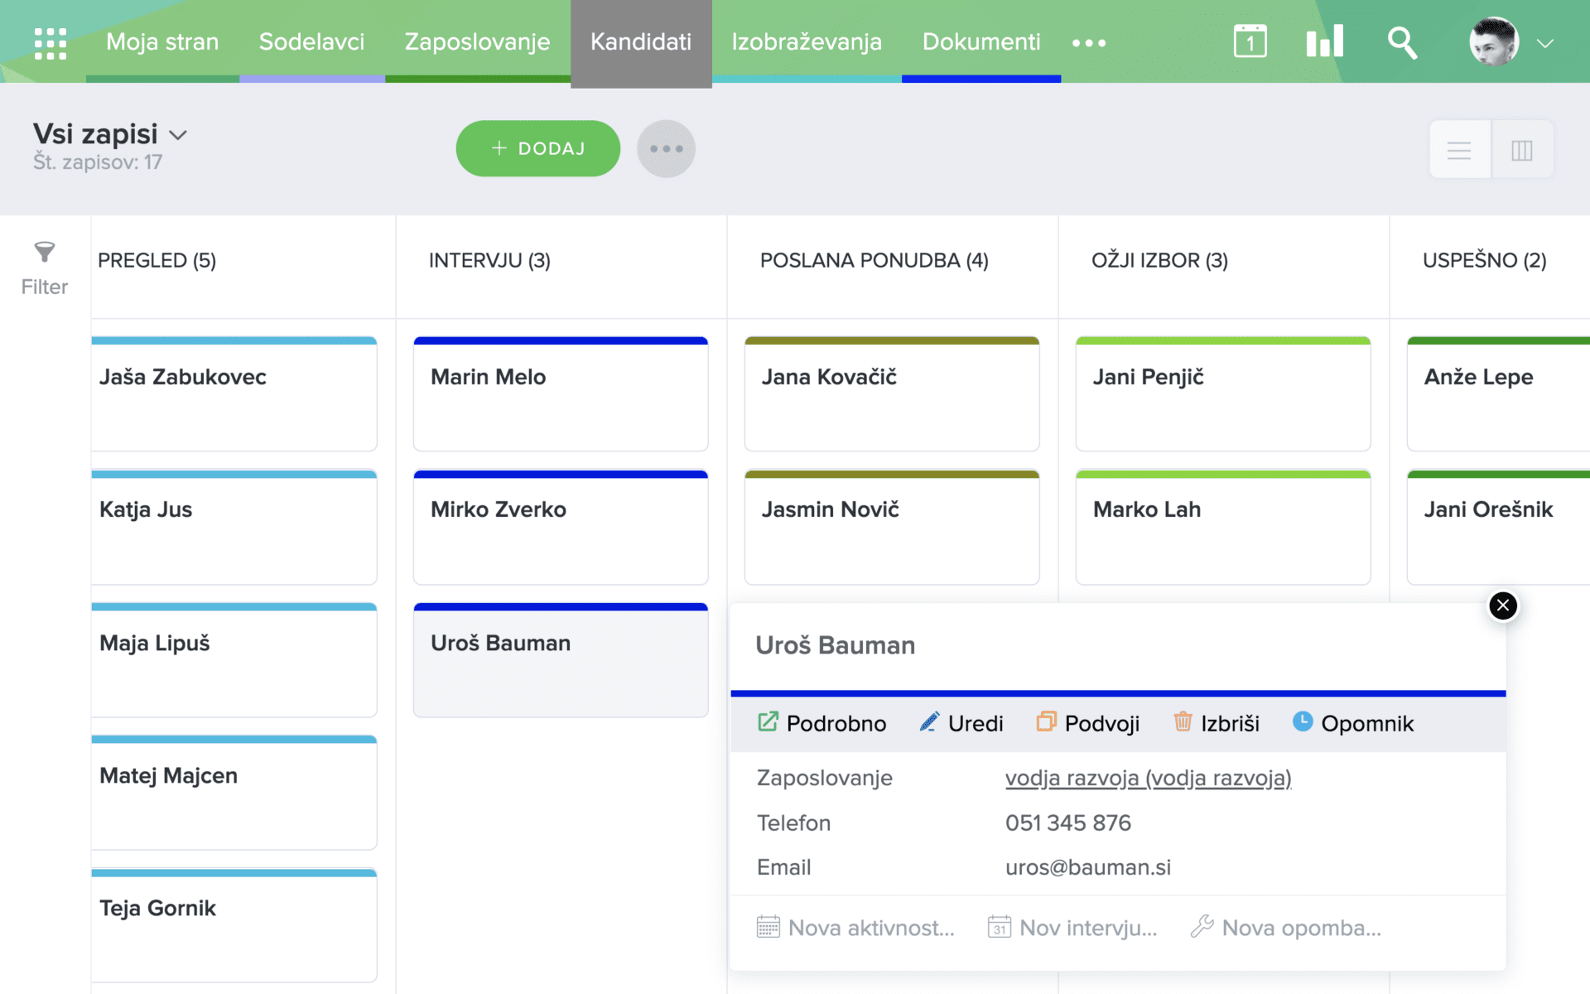
Task: Click the Uroš Bauman popup title
Action: click(x=835, y=645)
